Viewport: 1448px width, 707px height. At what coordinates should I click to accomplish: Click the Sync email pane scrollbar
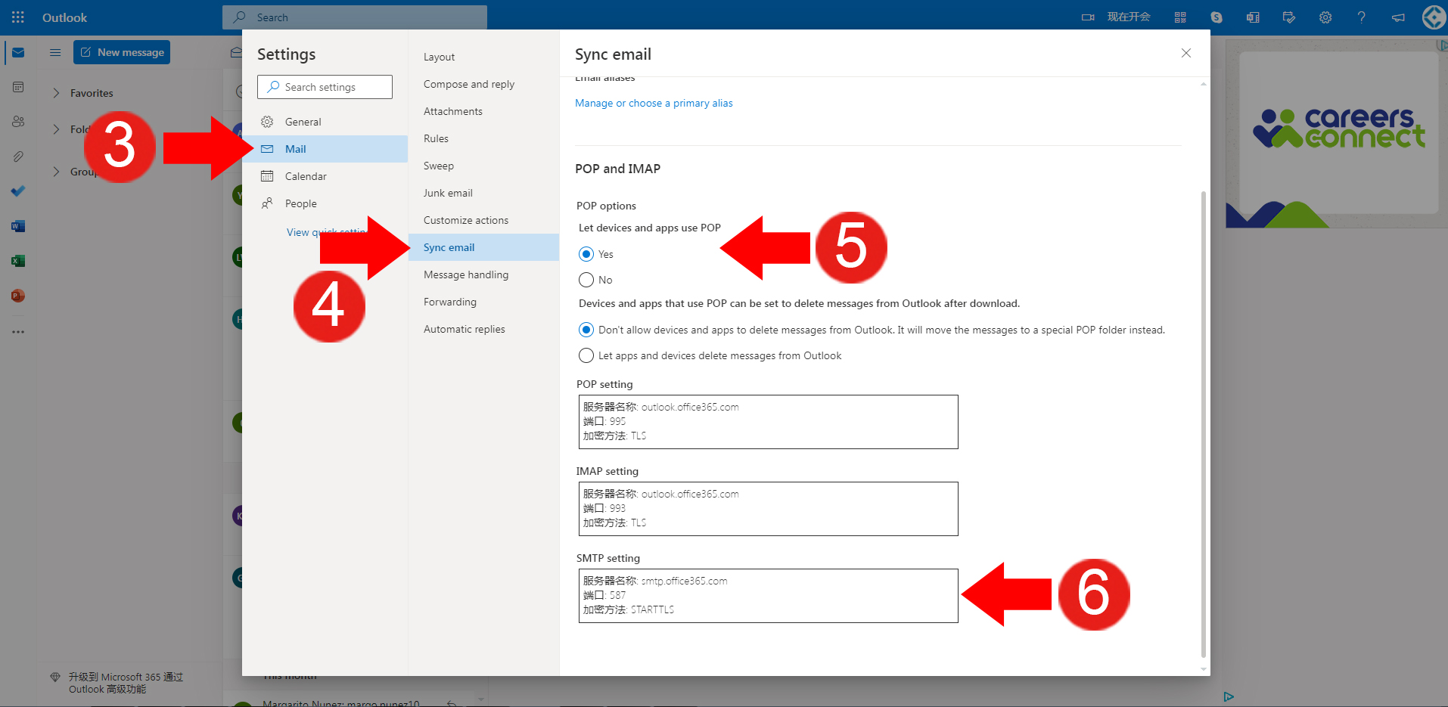1203,423
